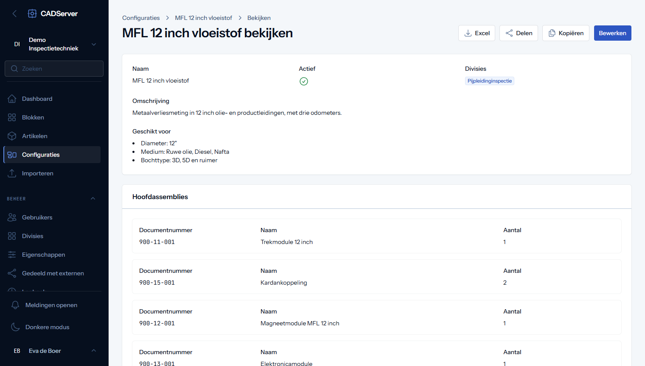The height and width of the screenshot is (366, 645).
Task: Open Artikelen in the sidebar
Action: (x=52, y=136)
